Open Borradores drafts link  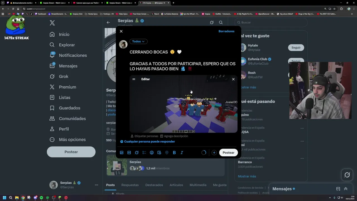coord(226,31)
